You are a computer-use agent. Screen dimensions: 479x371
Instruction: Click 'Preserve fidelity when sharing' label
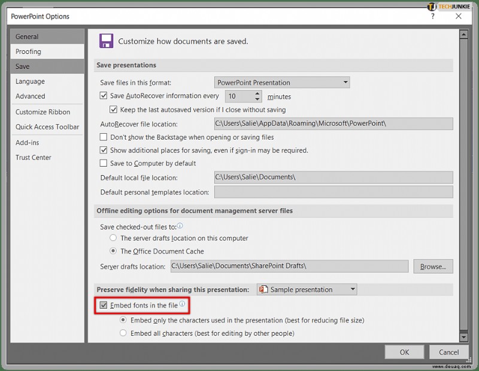[x=173, y=289]
